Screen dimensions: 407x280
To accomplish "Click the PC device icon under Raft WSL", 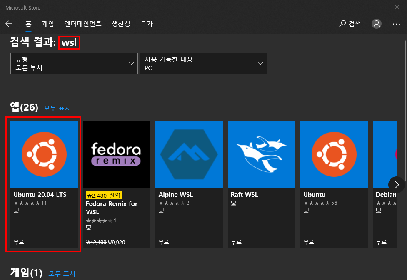I will (234, 203).
